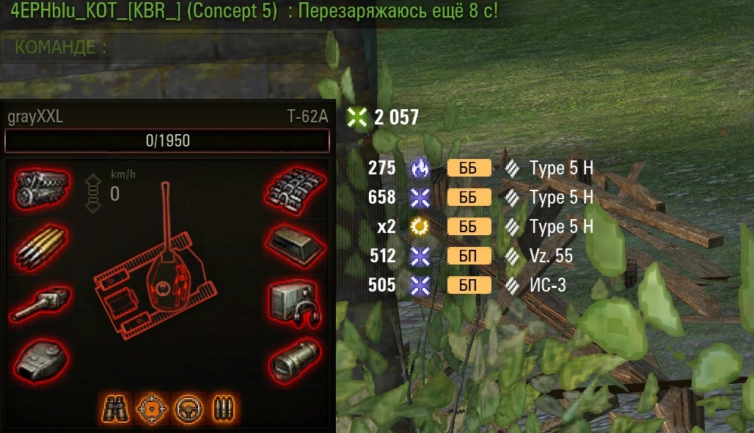Select the loader shells crew icon
Viewport: 754px width, 433px height.
tap(223, 409)
